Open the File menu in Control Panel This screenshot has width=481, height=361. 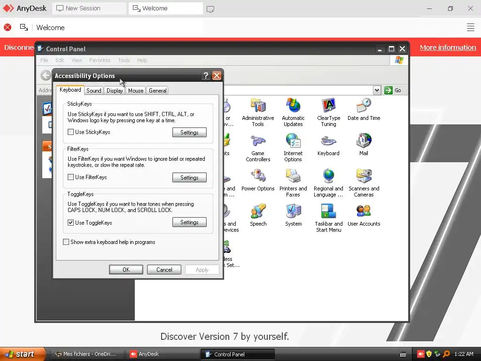pos(44,60)
